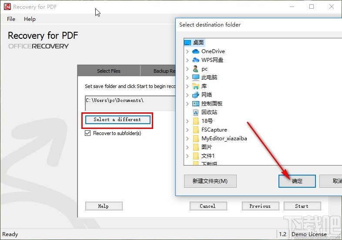Open the Help menu
The width and height of the screenshot is (342, 240).
pos(30,19)
